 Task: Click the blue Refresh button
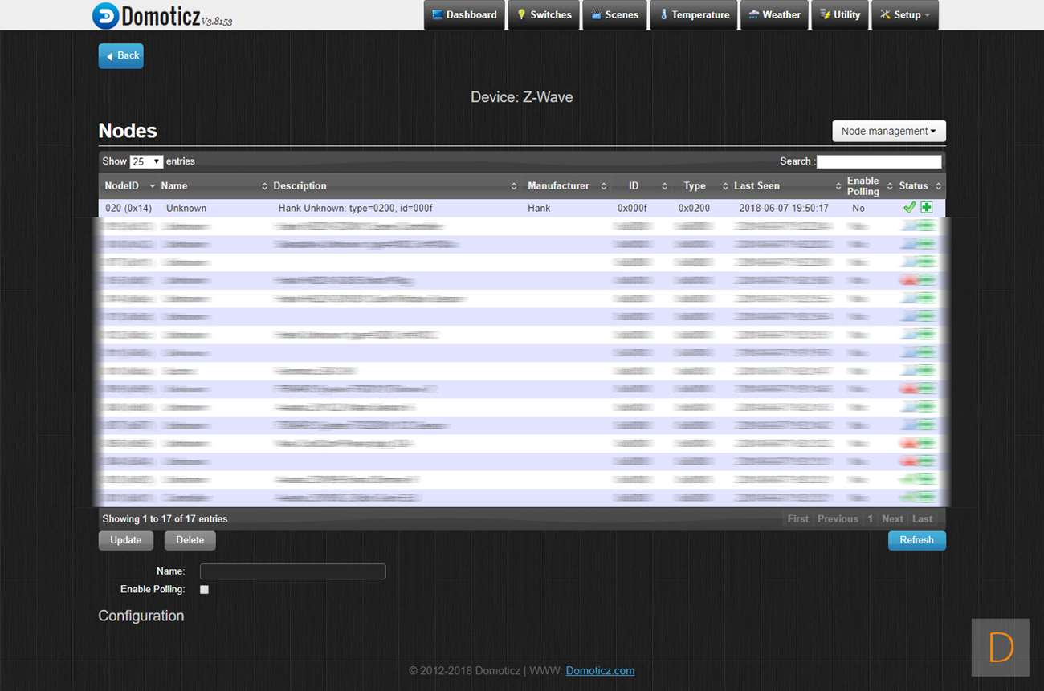coord(916,541)
